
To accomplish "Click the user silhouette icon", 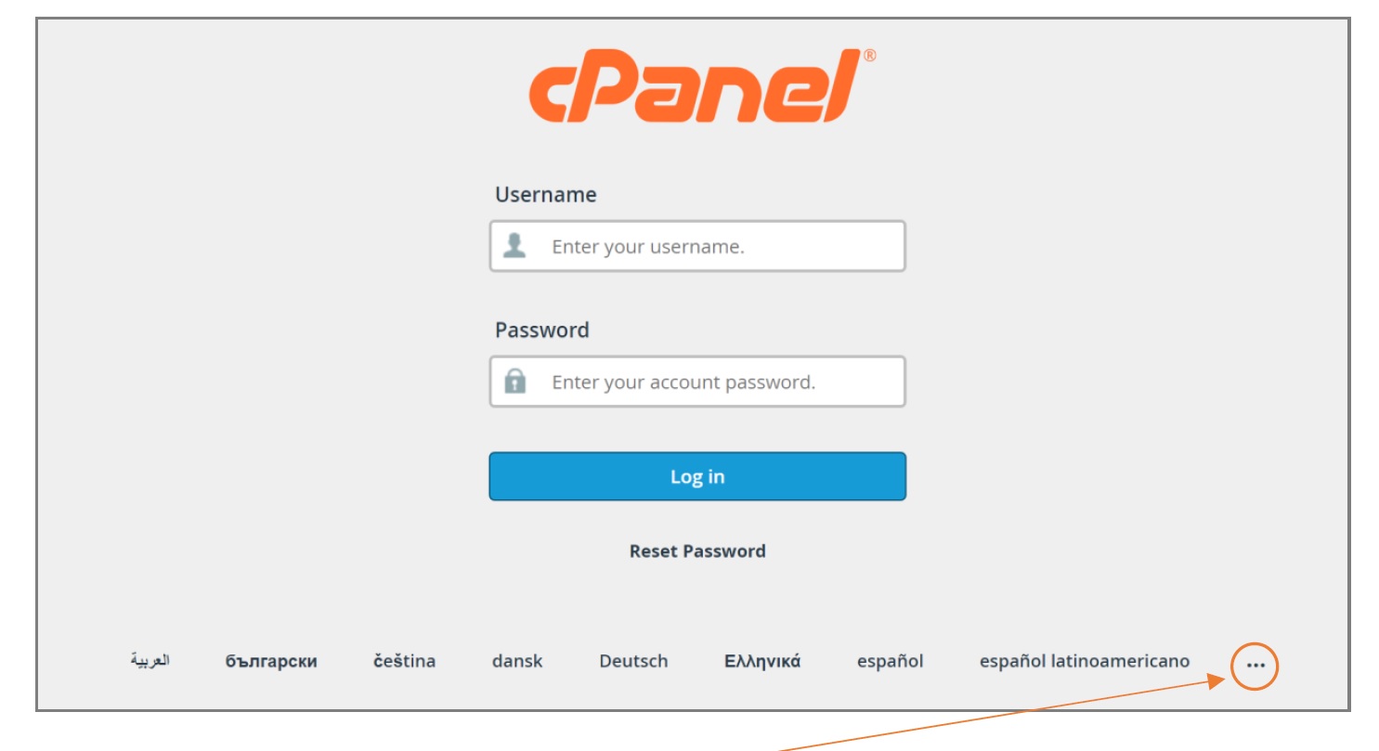I will pyautogui.click(x=514, y=246).
